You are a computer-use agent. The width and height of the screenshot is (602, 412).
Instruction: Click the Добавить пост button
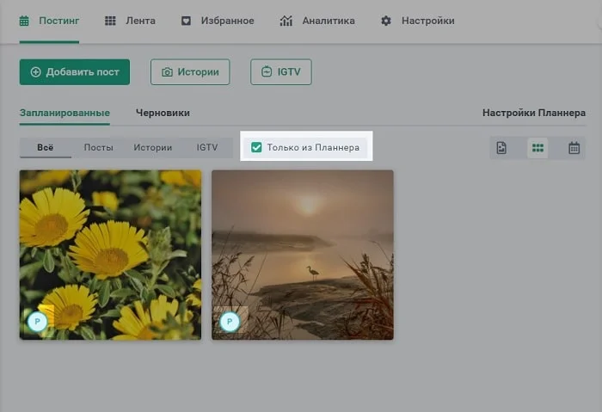[x=75, y=72]
